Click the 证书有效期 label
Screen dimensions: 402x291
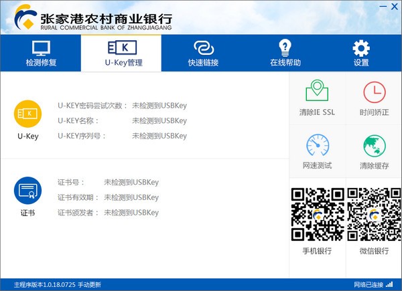coord(78,197)
